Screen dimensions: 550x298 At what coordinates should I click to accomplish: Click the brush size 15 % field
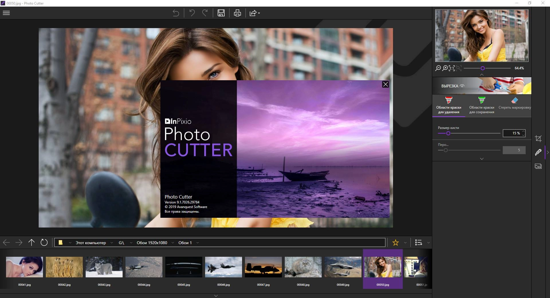pyautogui.click(x=512, y=133)
